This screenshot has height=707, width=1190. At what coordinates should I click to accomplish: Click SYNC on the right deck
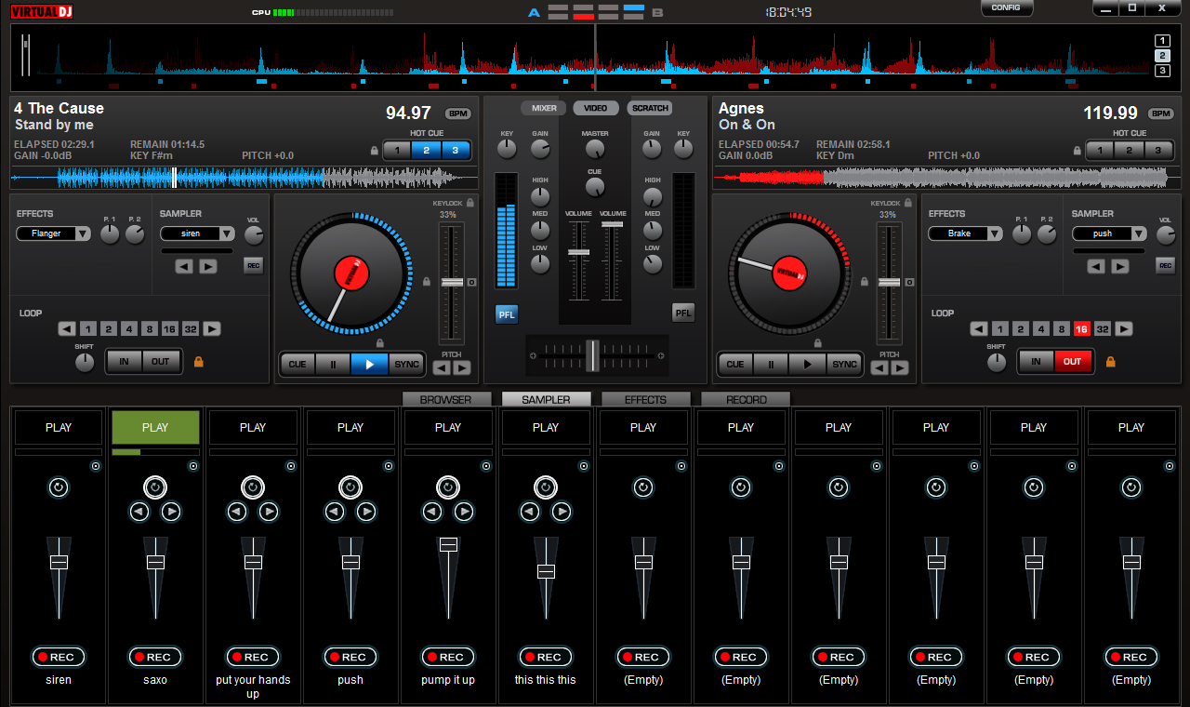844,364
